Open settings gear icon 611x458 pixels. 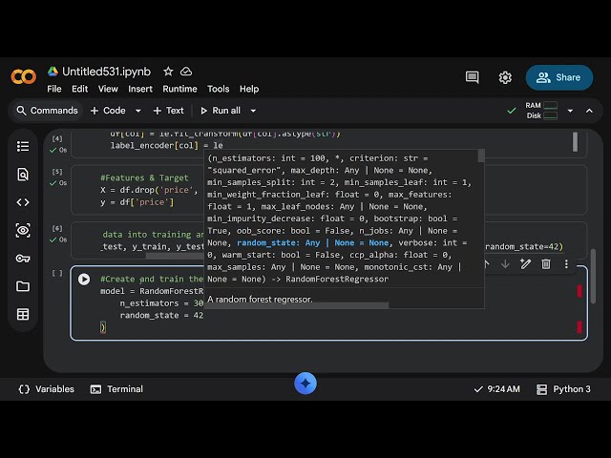point(505,77)
